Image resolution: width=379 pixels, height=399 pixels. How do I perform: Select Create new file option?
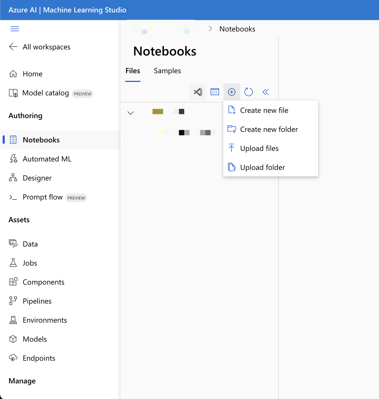pyautogui.click(x=271, y=110)
